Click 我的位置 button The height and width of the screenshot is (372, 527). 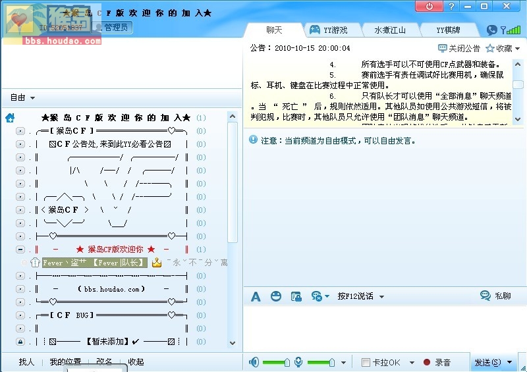[65, 362]
